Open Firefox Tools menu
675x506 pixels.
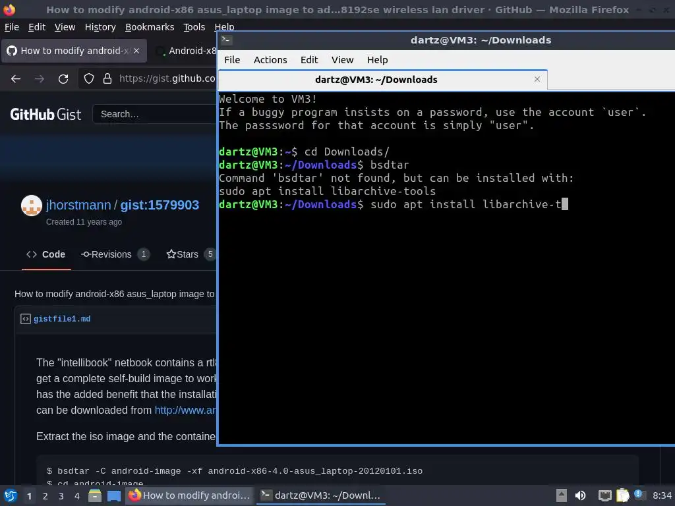pyautogui.click(x=194, y=27)
